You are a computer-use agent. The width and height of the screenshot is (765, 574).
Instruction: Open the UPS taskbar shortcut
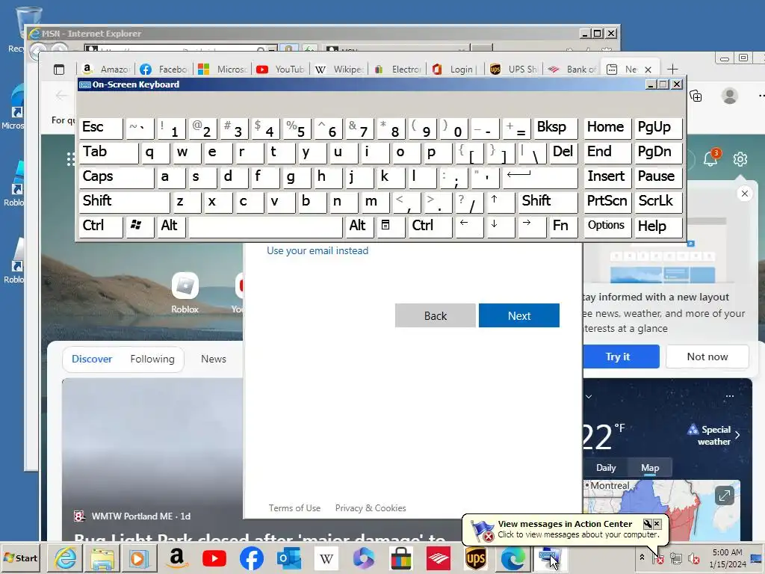[476, 558]
